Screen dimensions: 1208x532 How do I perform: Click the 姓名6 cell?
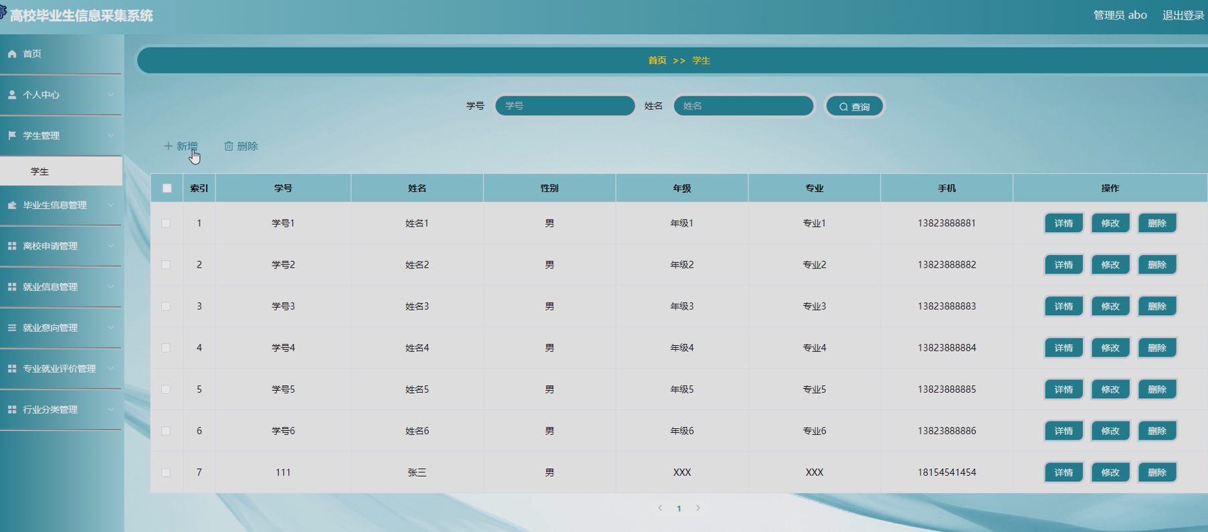pyautogui.click(x=417, y=430)
